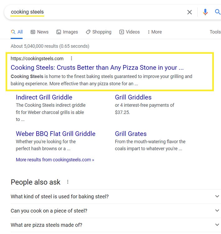This screenshot has width=221, height=234.
Task: Switch to the News tab
Action: pyautogui.click(x=40, y=32)
